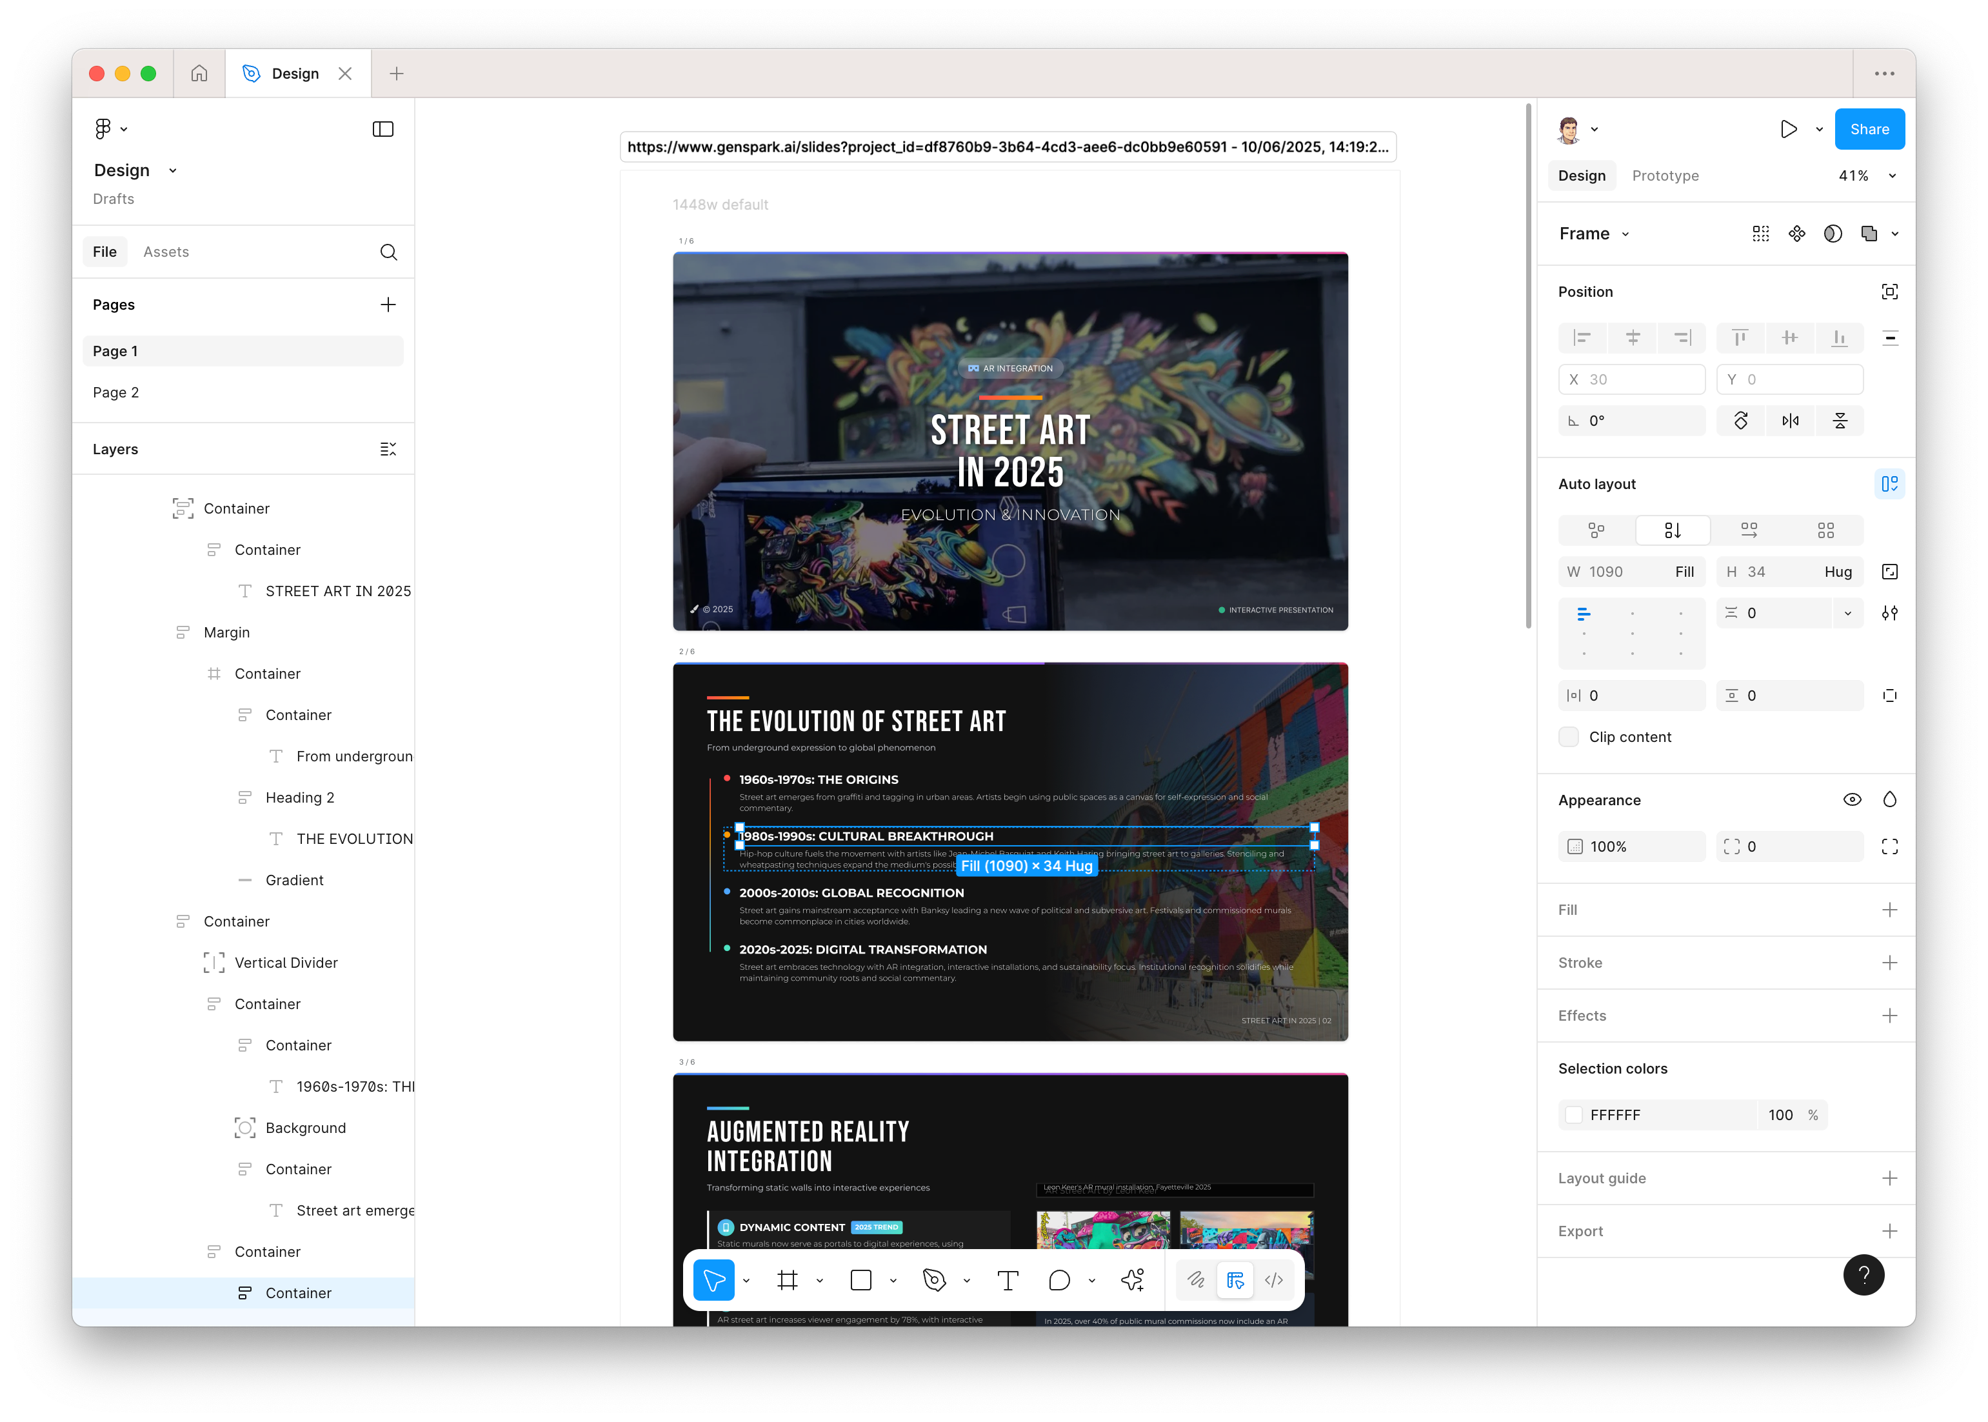1988x1422 pixels.
Task: Click the home icon in tab bar
Action: (x=199, y=74)
